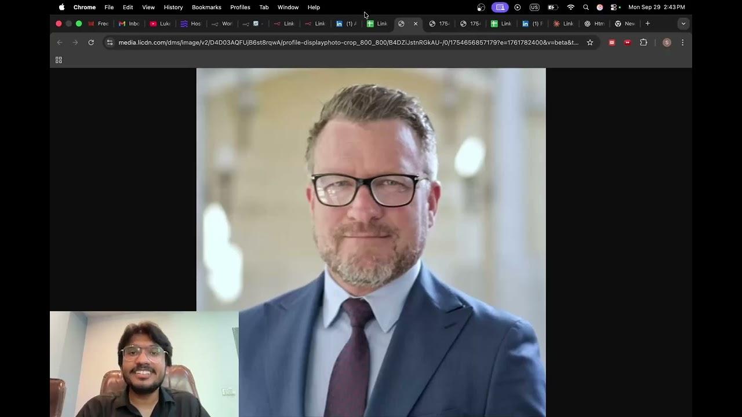This screenshot has height=417, width=742.
Task: Go back to the previous page
Action: 59,42
